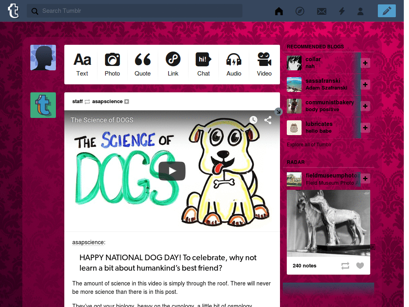Create a new Photo post
This screenshot has height=307, width=409.
tap(112, 64)
